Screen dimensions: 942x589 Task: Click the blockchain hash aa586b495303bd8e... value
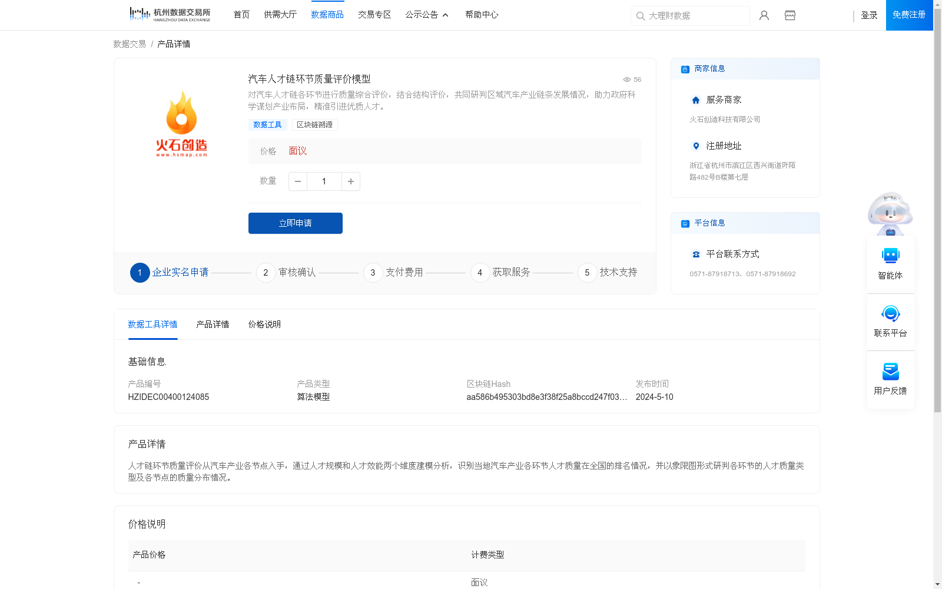(x=547, y=397)
